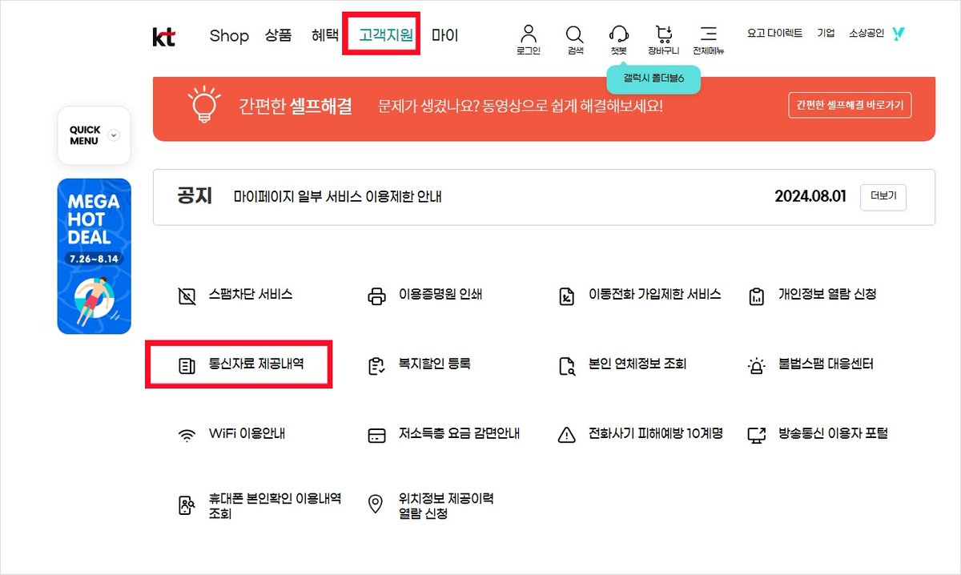
Task: Open the 혜택 menu
Action: click(325, 35)
